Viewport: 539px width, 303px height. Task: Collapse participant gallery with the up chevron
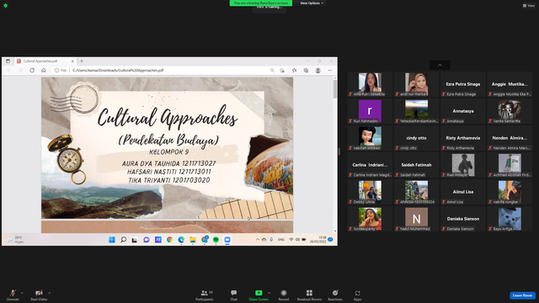440,66
